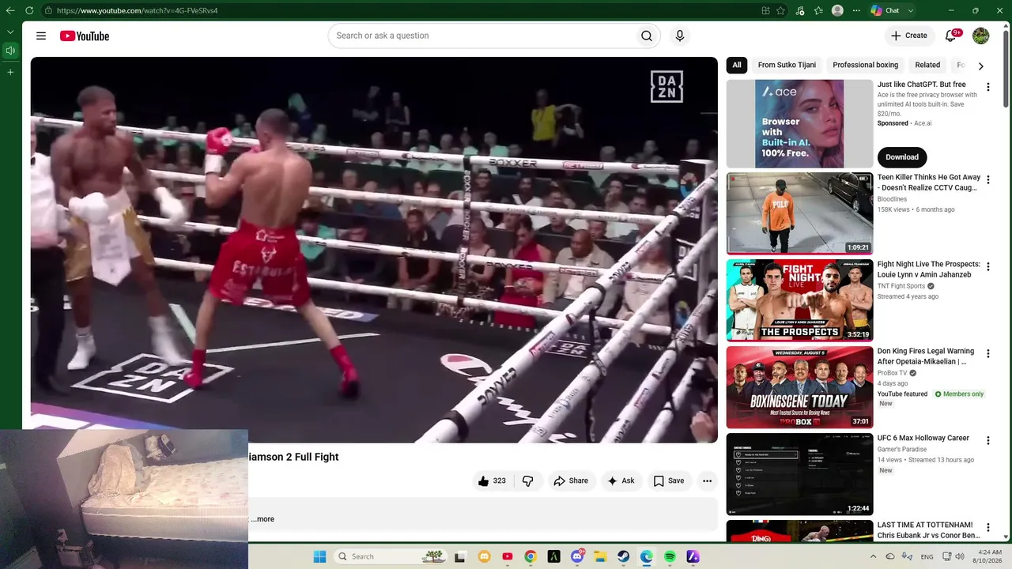Go to the YouTube home logo
The image size is (1012, 569).
(84, 36)
